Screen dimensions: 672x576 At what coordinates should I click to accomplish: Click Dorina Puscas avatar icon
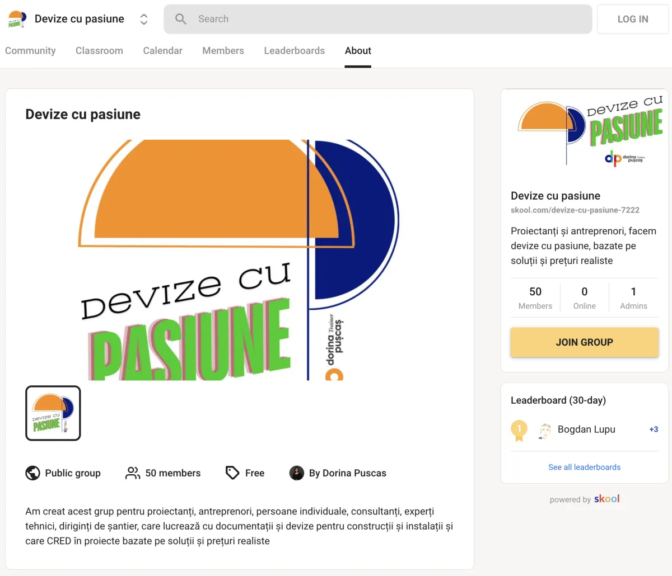tap(297, 473)
